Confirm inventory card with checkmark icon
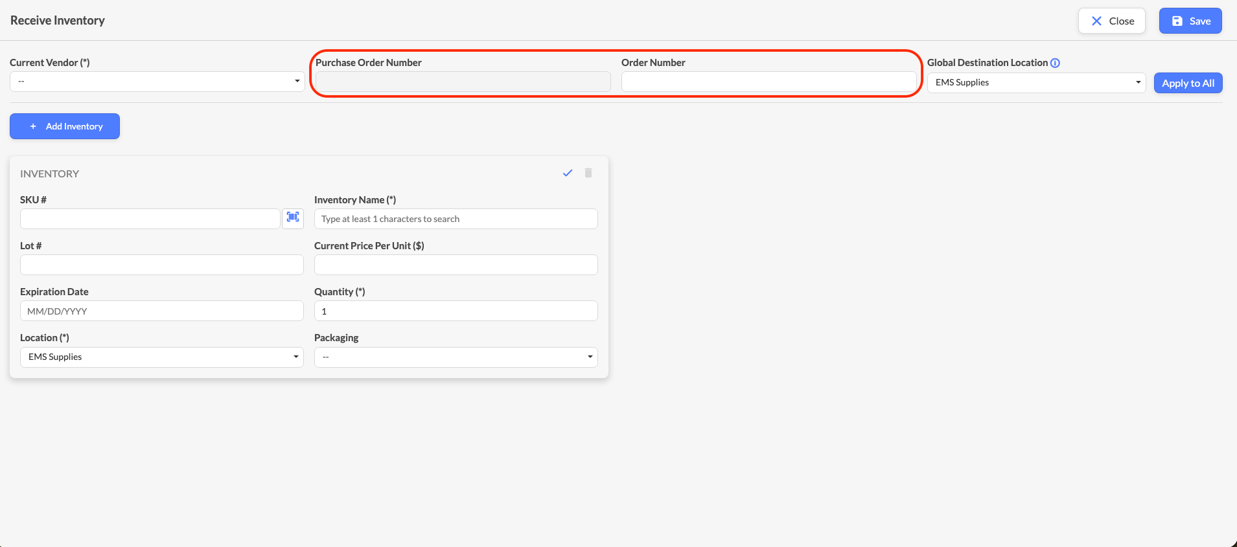Screen dimensions: 1237x547 click(x=568, y=173)
